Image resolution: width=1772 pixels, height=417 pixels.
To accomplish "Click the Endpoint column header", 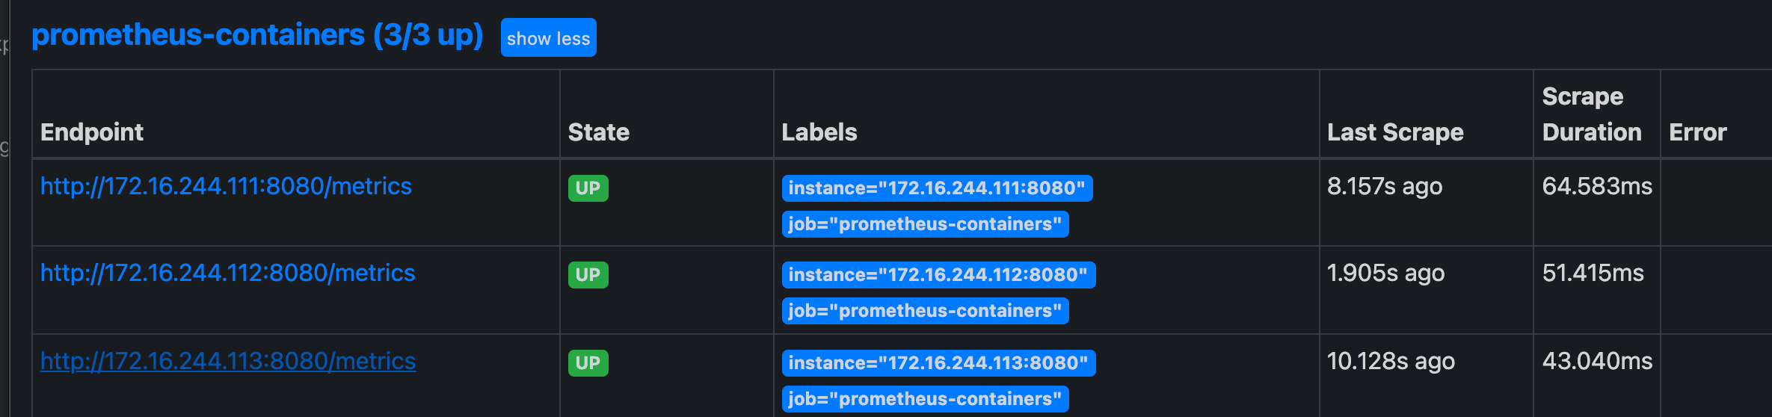I will (x=92, y=132).
